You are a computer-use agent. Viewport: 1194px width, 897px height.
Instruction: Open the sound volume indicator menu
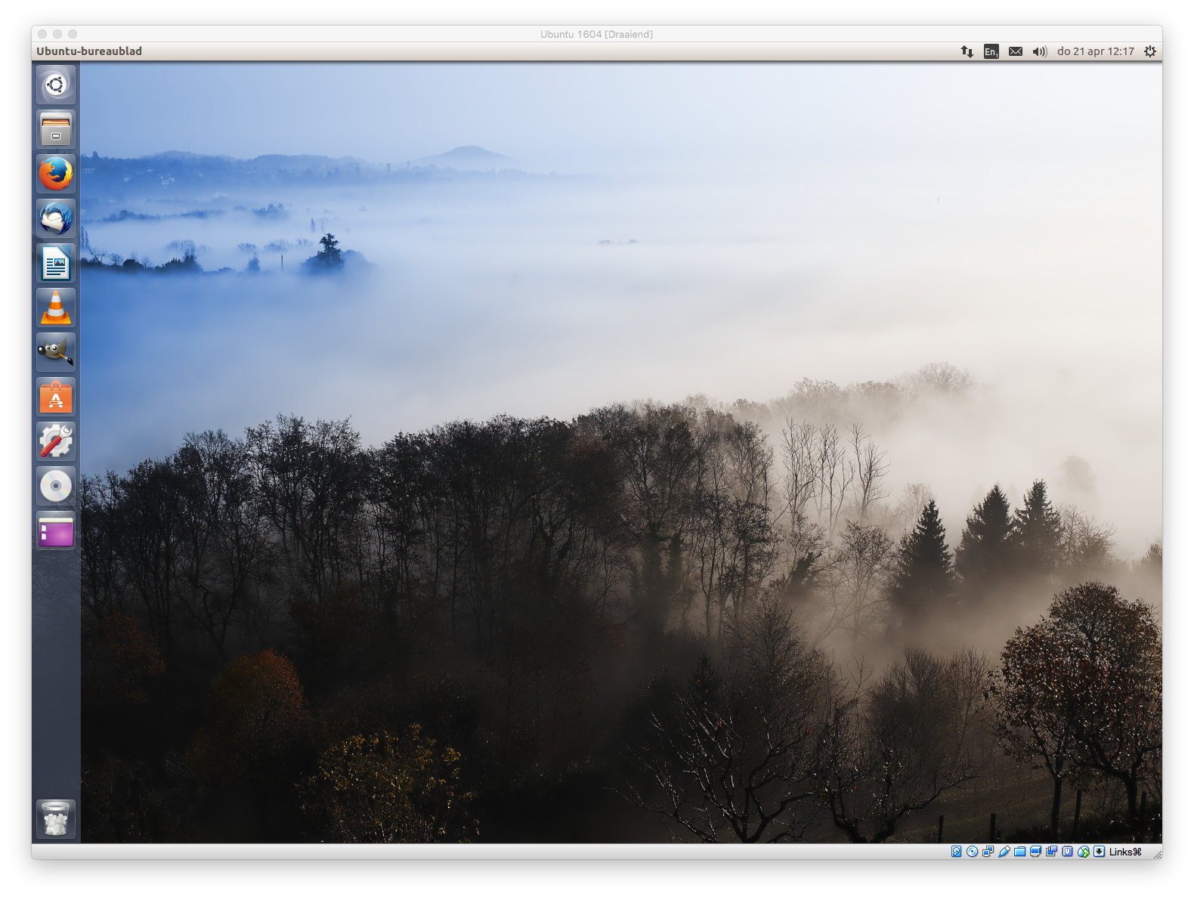[x=1039, y=51]
